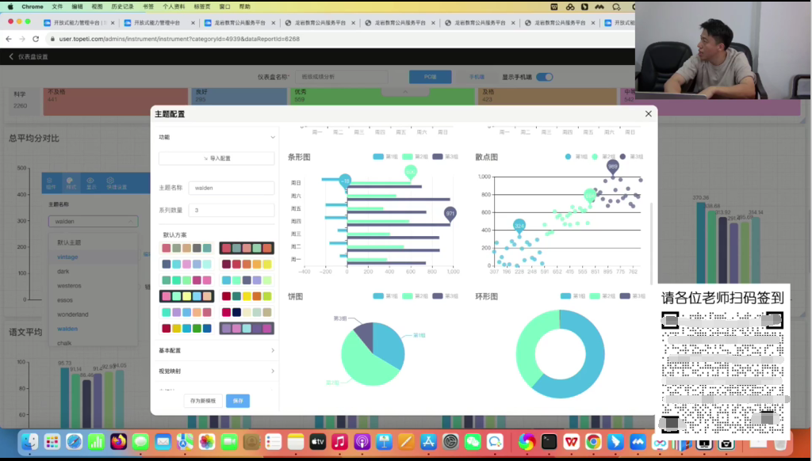The image size is (812, 461).
Task: Expand the visual mapping section
Action: [x=216, y=371]
